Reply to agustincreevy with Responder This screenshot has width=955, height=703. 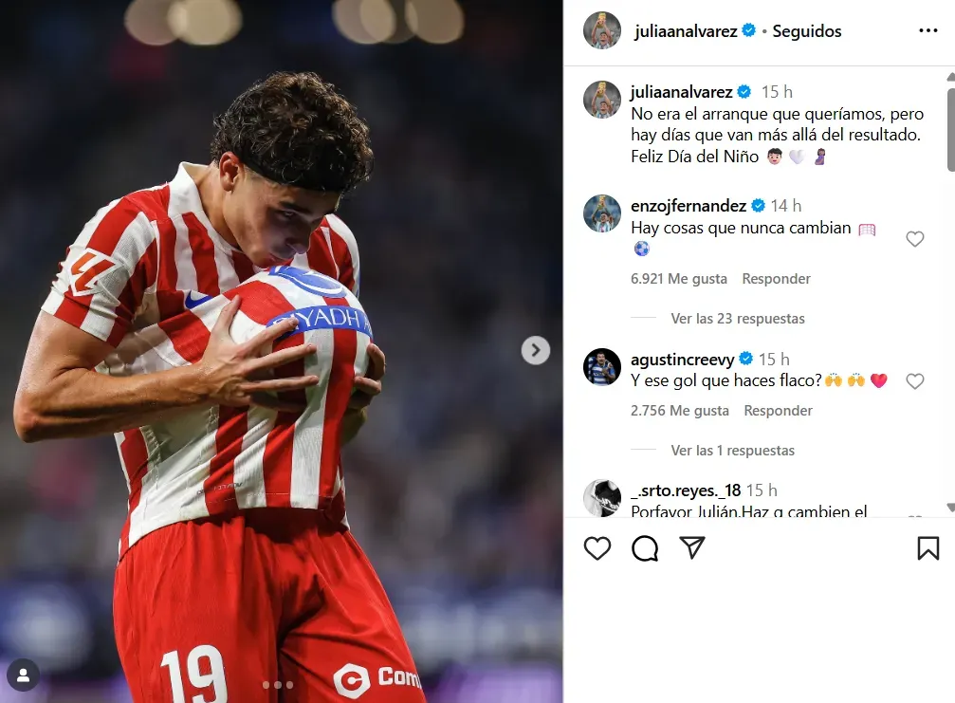(778, 411)
